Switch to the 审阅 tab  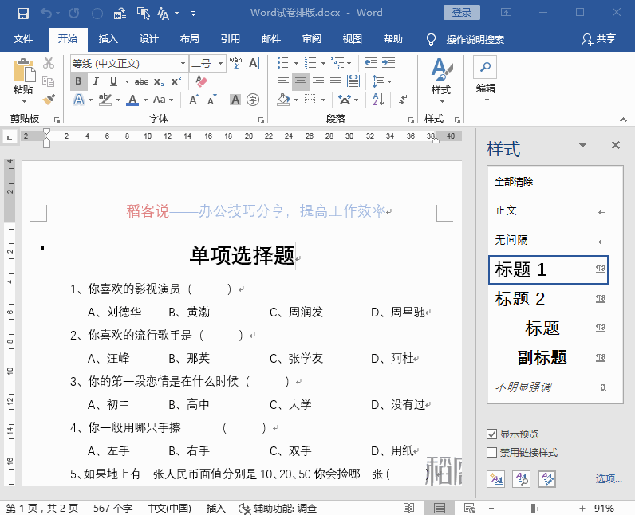[312, 39]
